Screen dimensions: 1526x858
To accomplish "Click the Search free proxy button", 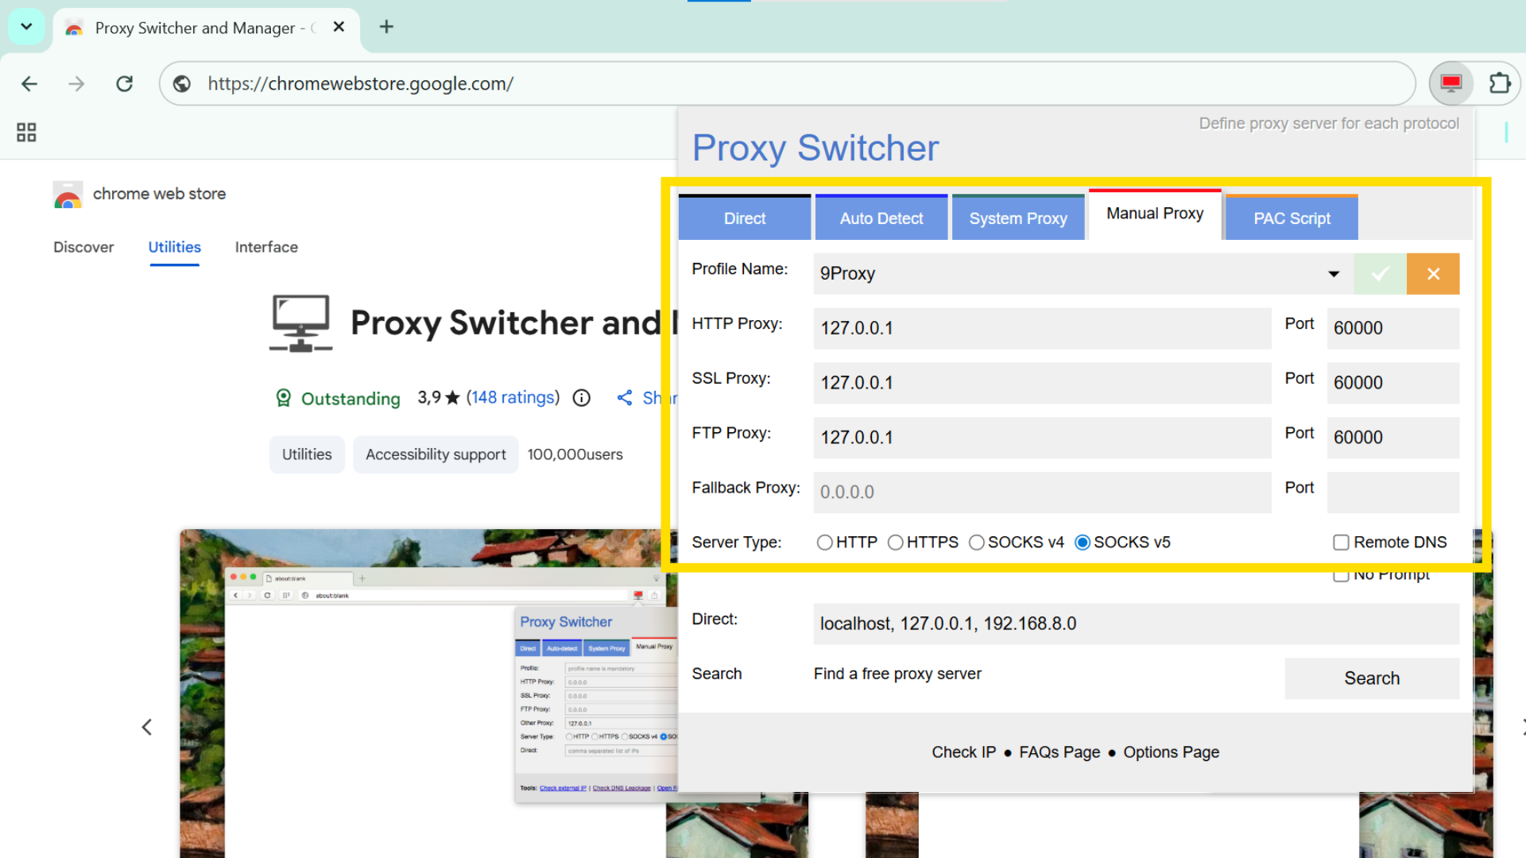I will pos(1372,678).
